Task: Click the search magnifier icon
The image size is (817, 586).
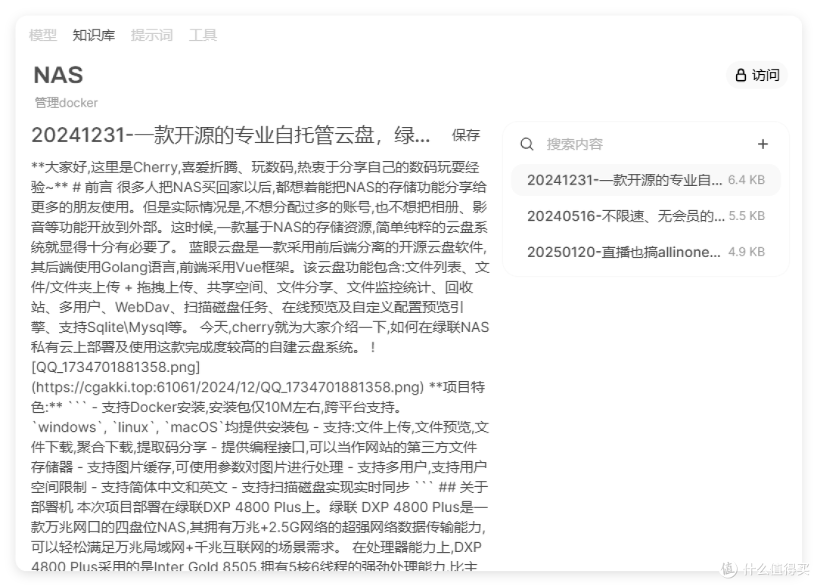Action: (527, 144)
